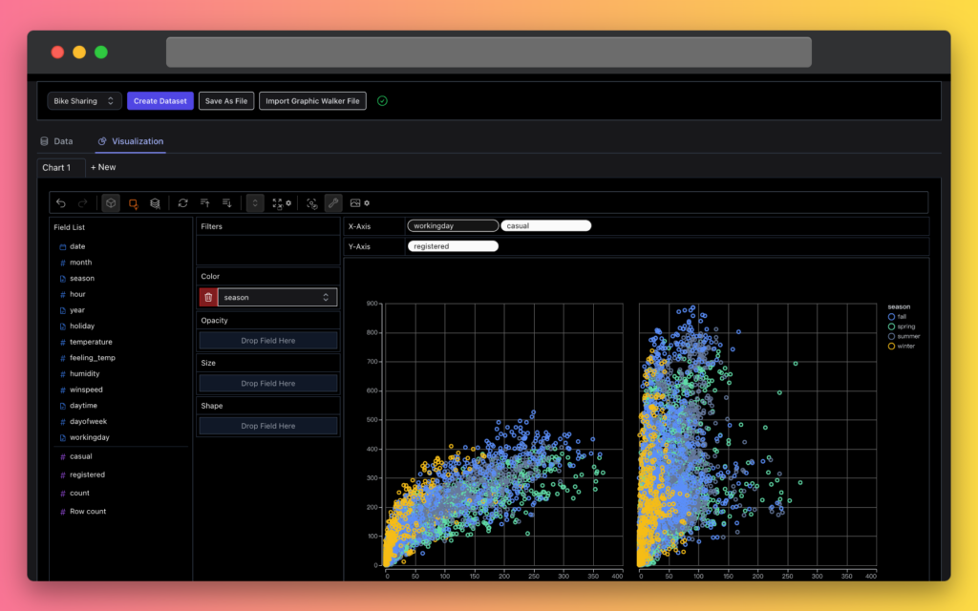This screenshot has height=611, width=978.
Task: Switch to the Data tab
Action: [56, 141]
